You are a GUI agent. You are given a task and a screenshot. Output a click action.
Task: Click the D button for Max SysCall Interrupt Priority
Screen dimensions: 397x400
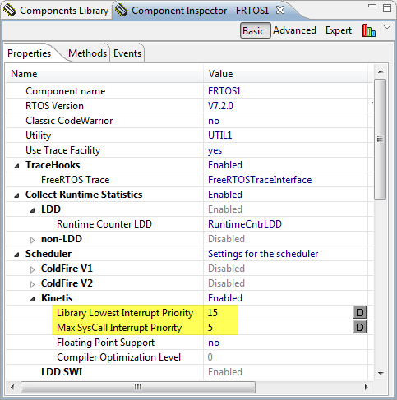click(360, 328)
